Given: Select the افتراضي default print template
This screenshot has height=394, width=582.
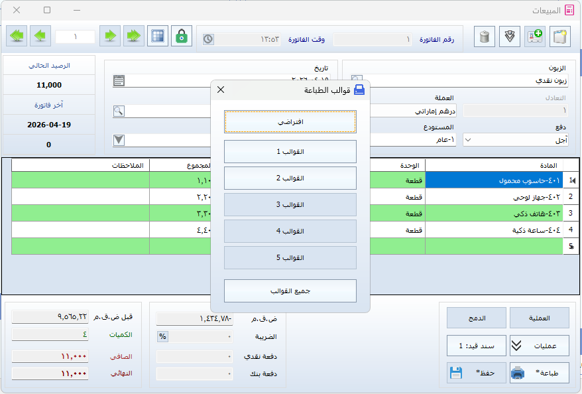Looking at the screenshot, I should (x=290, y=122).
